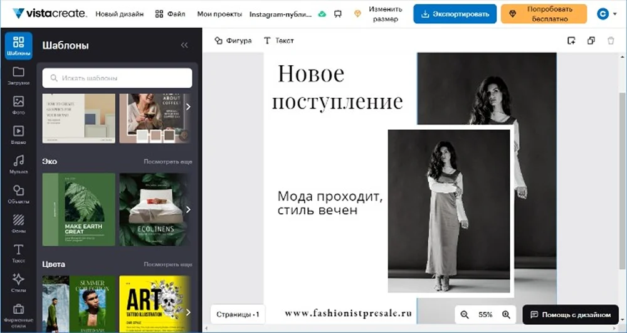Add a Фигура from the canvas toolbar
The width and height of the screenshot is (627, 333).
click(x=233, y=40)
